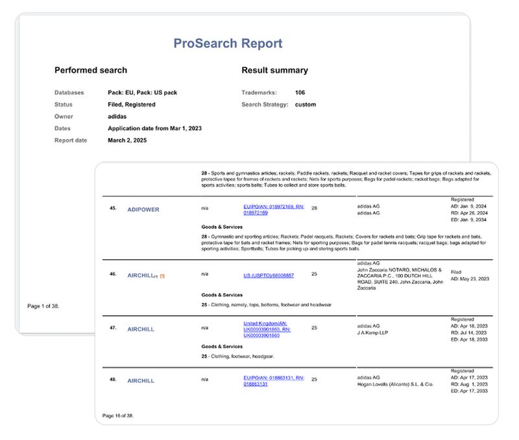Click the AIRCHILL trademark in entry 48
Screen dimensions: 519x440
click(x=141, y=381)
